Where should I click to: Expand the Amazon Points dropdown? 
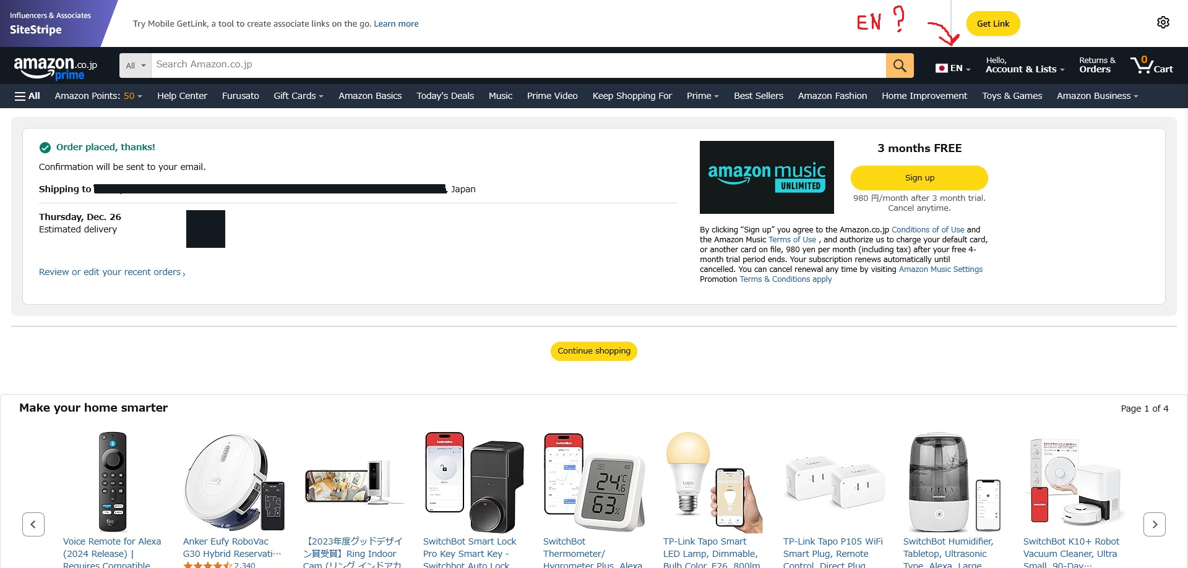click(x=98, y=96)
